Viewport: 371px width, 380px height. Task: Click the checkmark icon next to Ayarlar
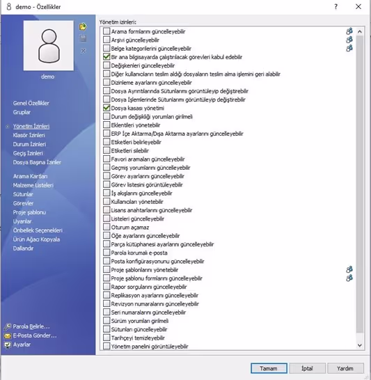tap(8, 345)
